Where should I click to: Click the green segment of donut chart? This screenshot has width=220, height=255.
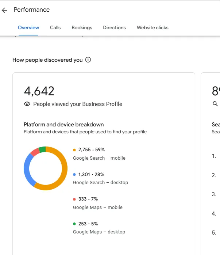pyautogui.click(x=42, y=149)
